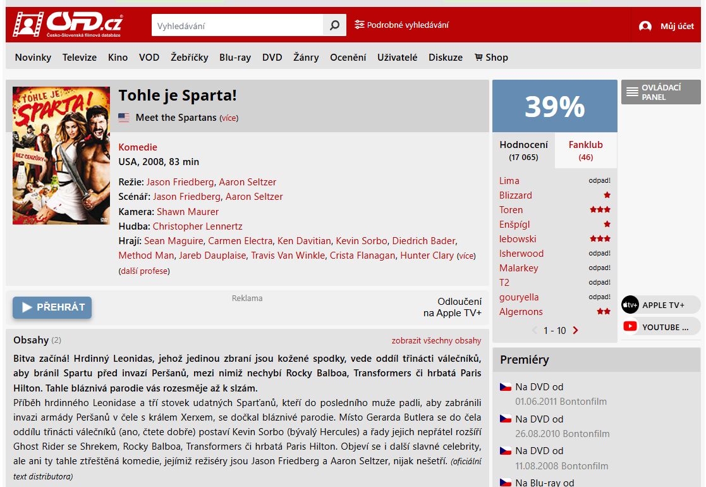Click the 26.08.2010 Bontonfilm premiere entry
This screenshot has width=706, height=487.
click(563, 434)
